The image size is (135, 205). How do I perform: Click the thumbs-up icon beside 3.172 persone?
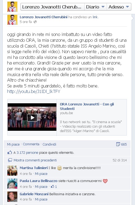click(10, 152)
